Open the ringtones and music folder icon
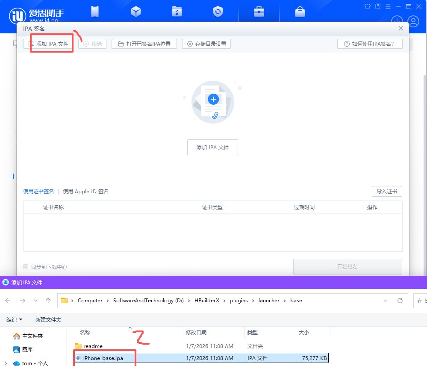 click(177, 12)
